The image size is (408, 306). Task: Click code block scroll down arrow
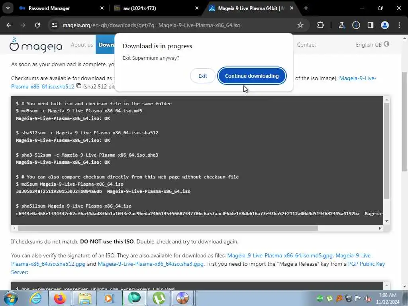click(386, 221)
